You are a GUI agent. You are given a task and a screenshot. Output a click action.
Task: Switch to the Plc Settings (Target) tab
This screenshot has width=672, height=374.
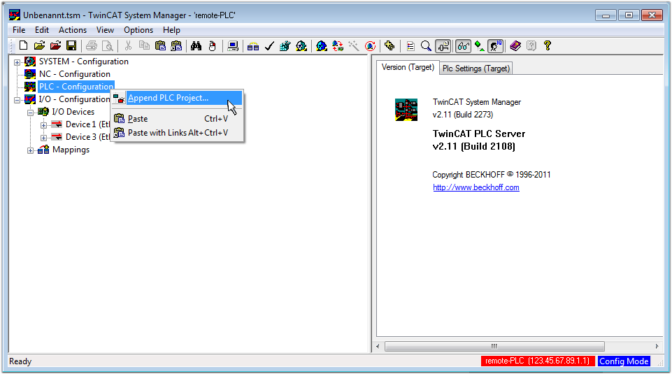tap(476, 69)
